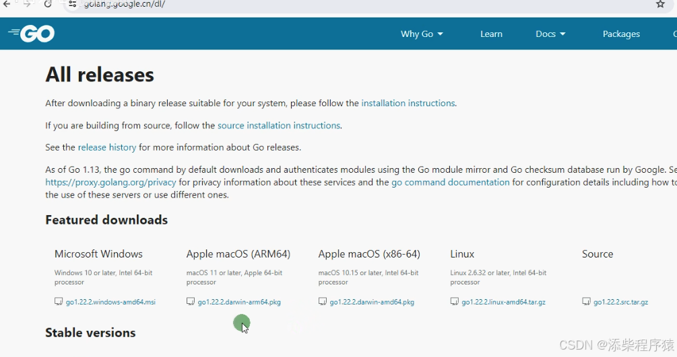Download go1.22.2.darwin-amd64.pkg
The height and width of the screenshot is (357, 677).
tap(372, 302)
